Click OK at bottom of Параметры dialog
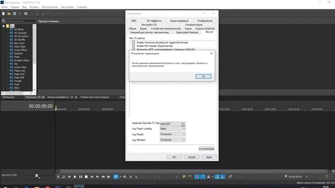Screen dimensions: 335x188 pyautogui.click(x=174, y=157)
